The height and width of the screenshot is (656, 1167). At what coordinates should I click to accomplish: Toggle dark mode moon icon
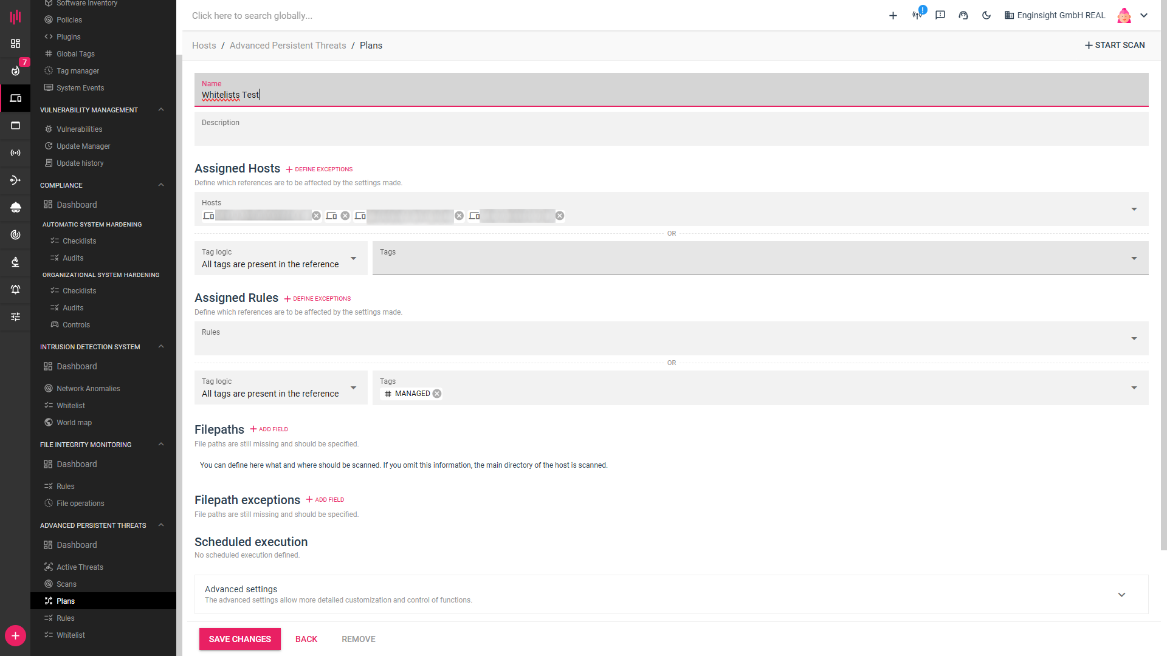point(986,15)
